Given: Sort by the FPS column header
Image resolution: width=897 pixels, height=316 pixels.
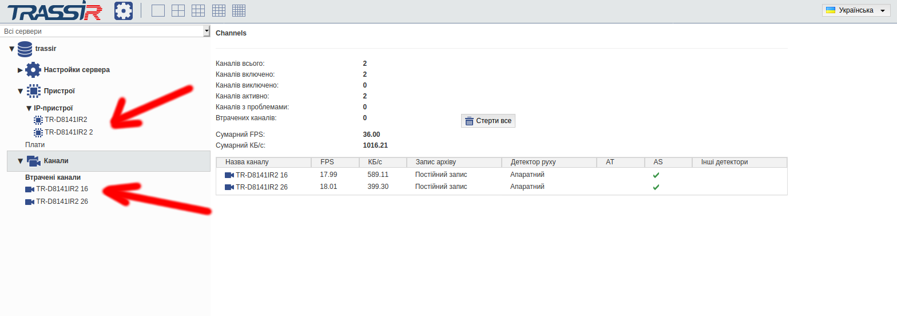Looking at the screenshot, I should pos(327,162).
